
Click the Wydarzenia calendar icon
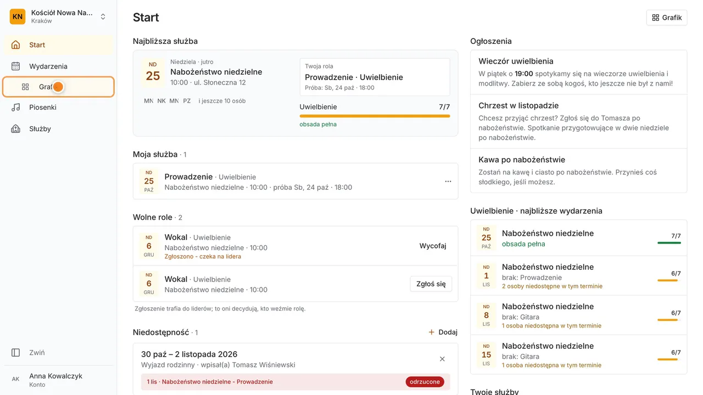16,66
